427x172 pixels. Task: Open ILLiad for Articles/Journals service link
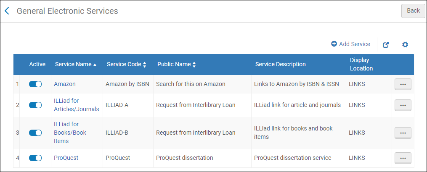point(76,105)
